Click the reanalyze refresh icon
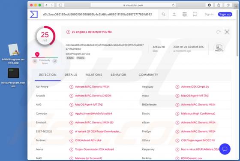 (x=219, y=32)
